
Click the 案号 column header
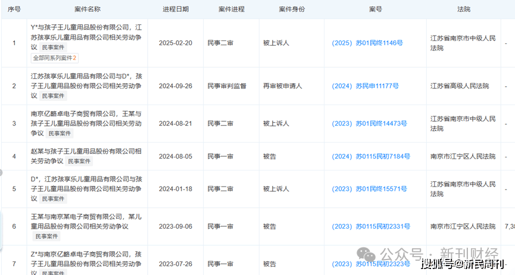click(375, 10)
